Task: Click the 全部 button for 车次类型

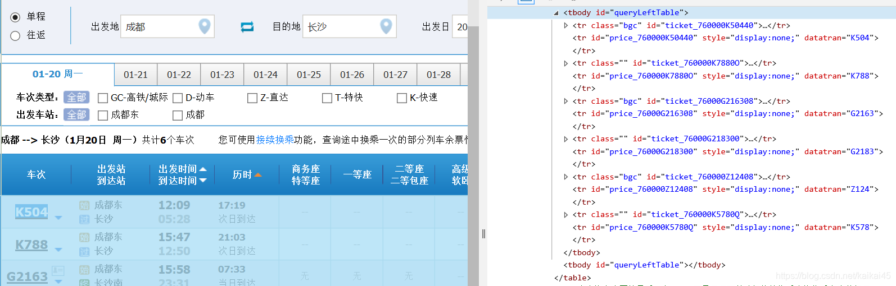Action: point(76,98)
